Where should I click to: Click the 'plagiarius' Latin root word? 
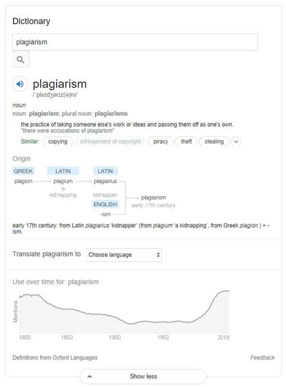[x=105, y=181]
